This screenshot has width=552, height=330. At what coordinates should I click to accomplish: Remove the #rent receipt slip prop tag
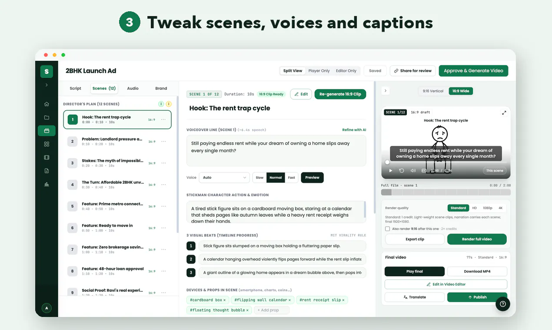[x=343, y=300]
